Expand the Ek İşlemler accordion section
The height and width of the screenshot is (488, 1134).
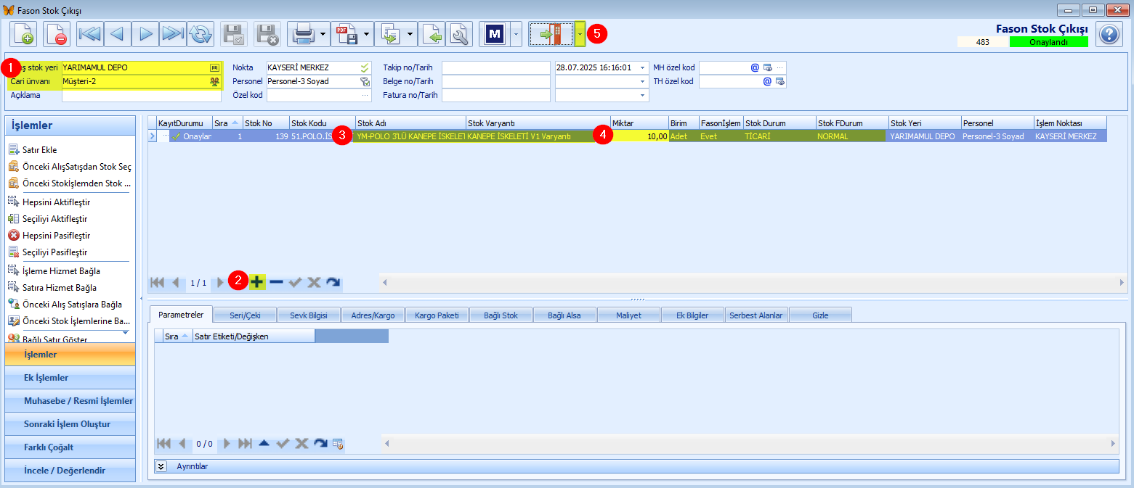(70, 378)
